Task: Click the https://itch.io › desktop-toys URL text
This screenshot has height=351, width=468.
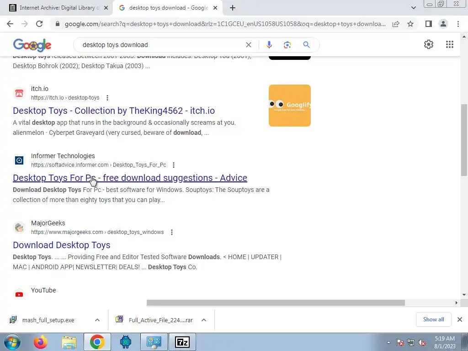Action: tap(65, 98)
